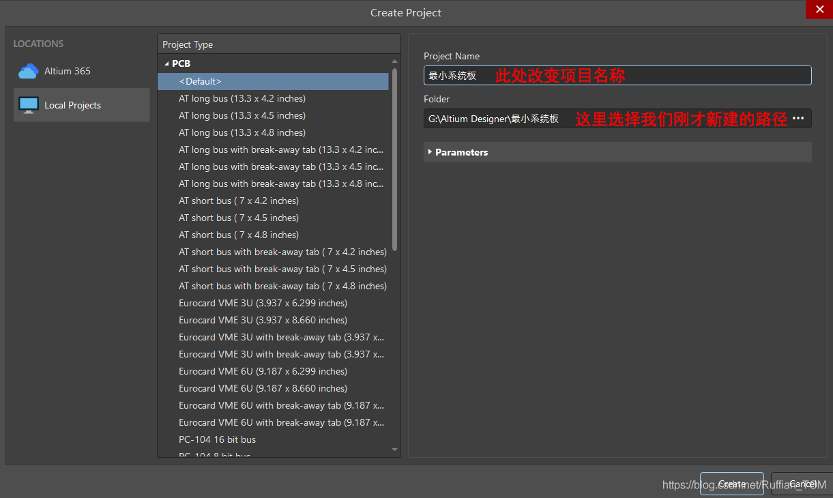The height and width of the screenshot is (498, 833).
Task: Click the Project Type list scrollbar thumb
Action: point(394,160)
